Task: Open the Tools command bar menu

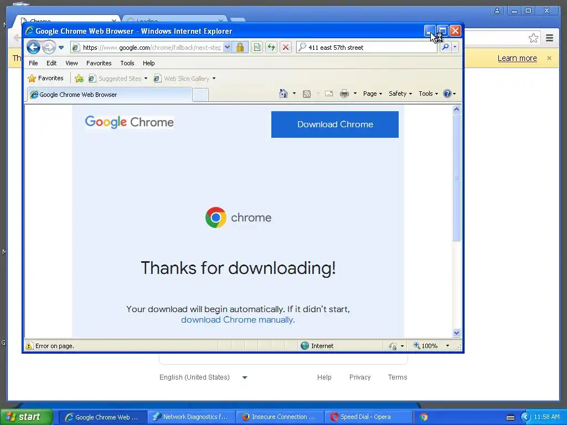Action: pyautogui.click(x=428, y=94)
